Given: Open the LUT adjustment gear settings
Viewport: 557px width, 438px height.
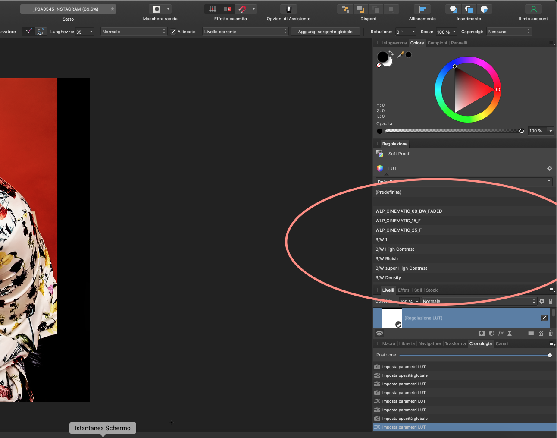Looking at the screenshot, I should point(550,168).
